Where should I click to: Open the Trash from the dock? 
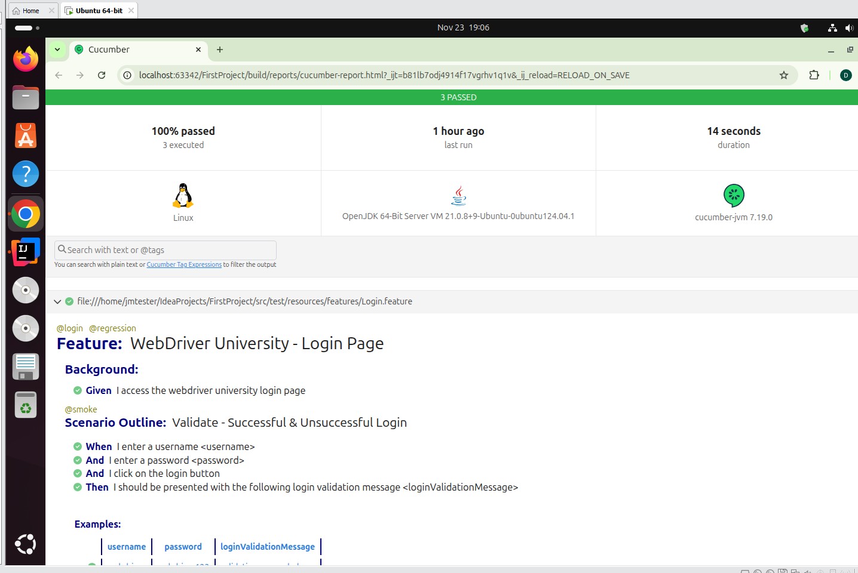coord(26,405)
